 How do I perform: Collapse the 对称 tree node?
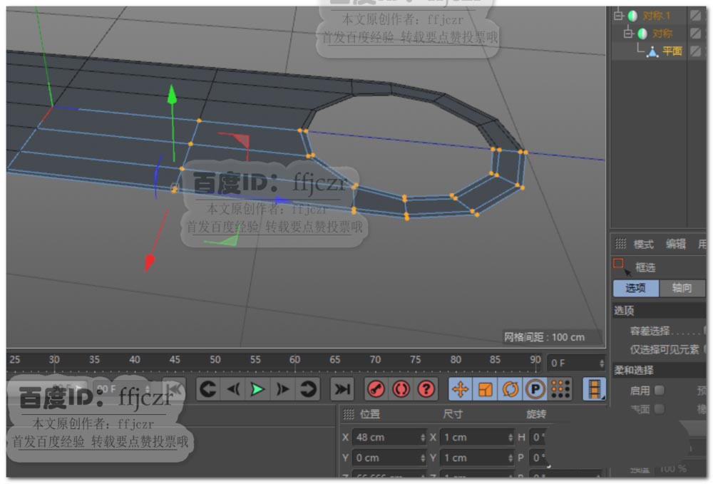coord(627,34)
